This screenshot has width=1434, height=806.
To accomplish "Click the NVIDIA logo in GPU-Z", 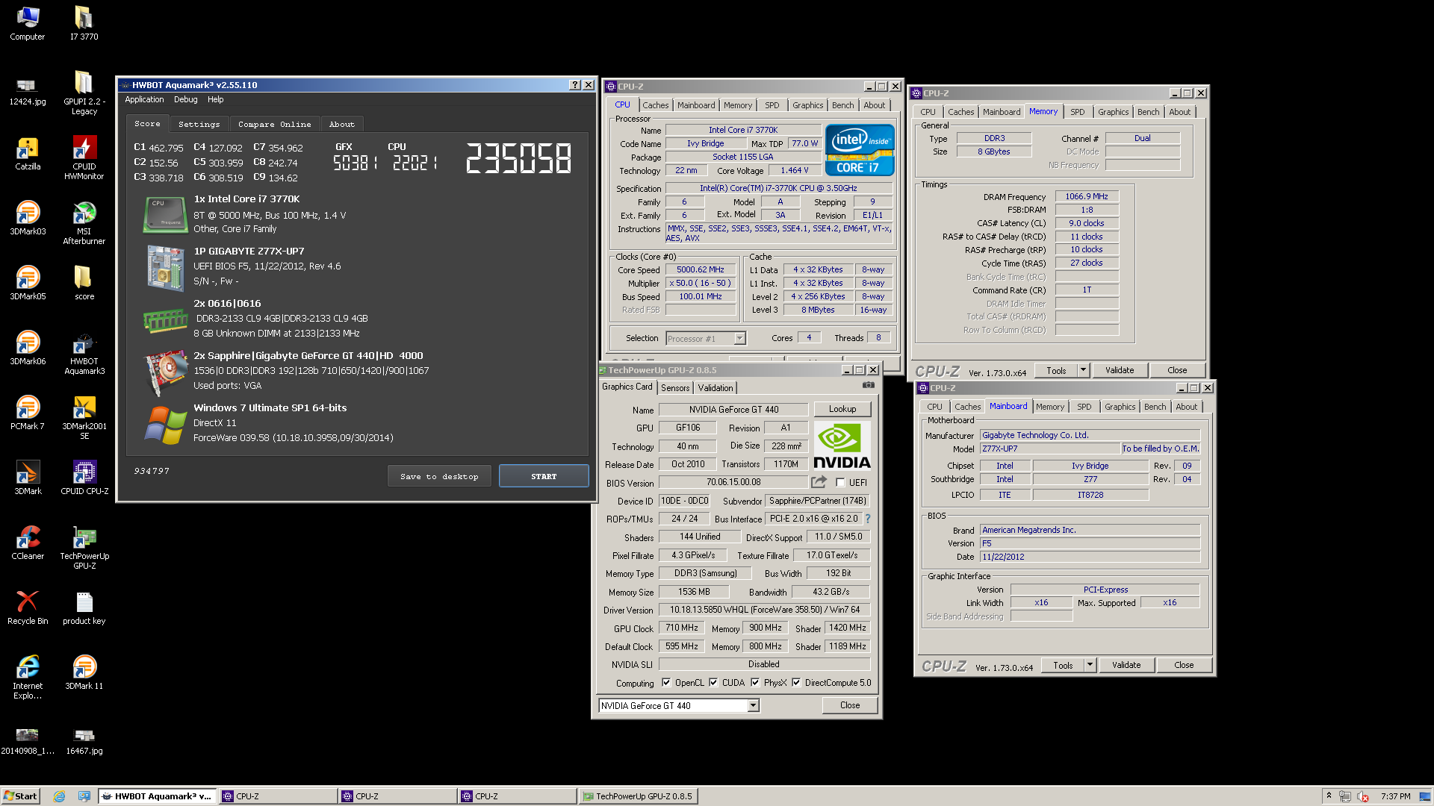I will tap(842, 446).
